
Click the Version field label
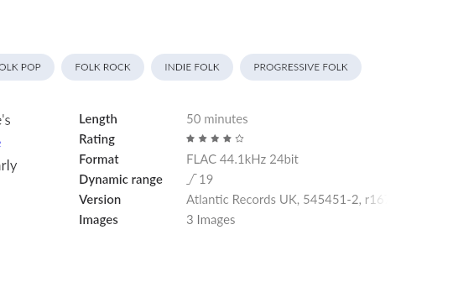(x=100, y=200)
